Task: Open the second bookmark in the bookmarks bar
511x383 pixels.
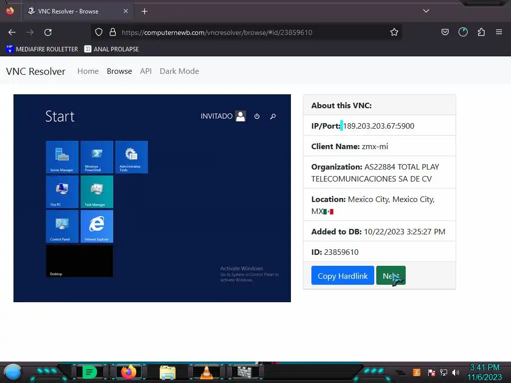Action: pos(111,49)
